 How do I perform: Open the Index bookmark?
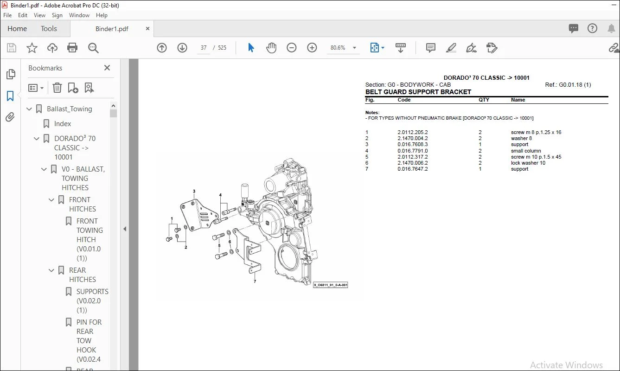click(x=63, y=124)
